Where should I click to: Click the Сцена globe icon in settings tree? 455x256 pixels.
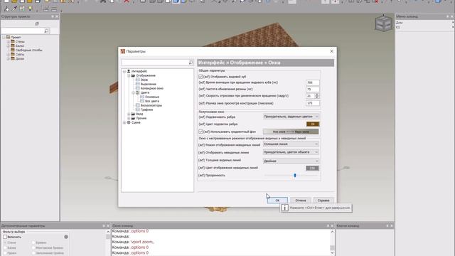(x=129, y=122)
